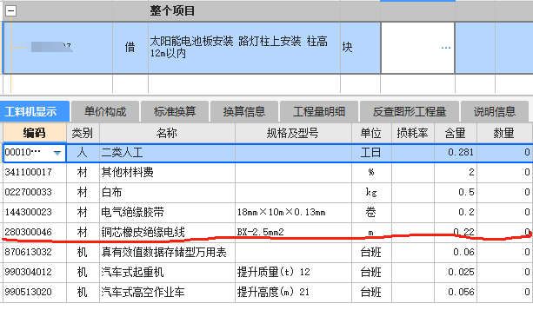Switch to the 换算信息 tab

coord(244,111)
